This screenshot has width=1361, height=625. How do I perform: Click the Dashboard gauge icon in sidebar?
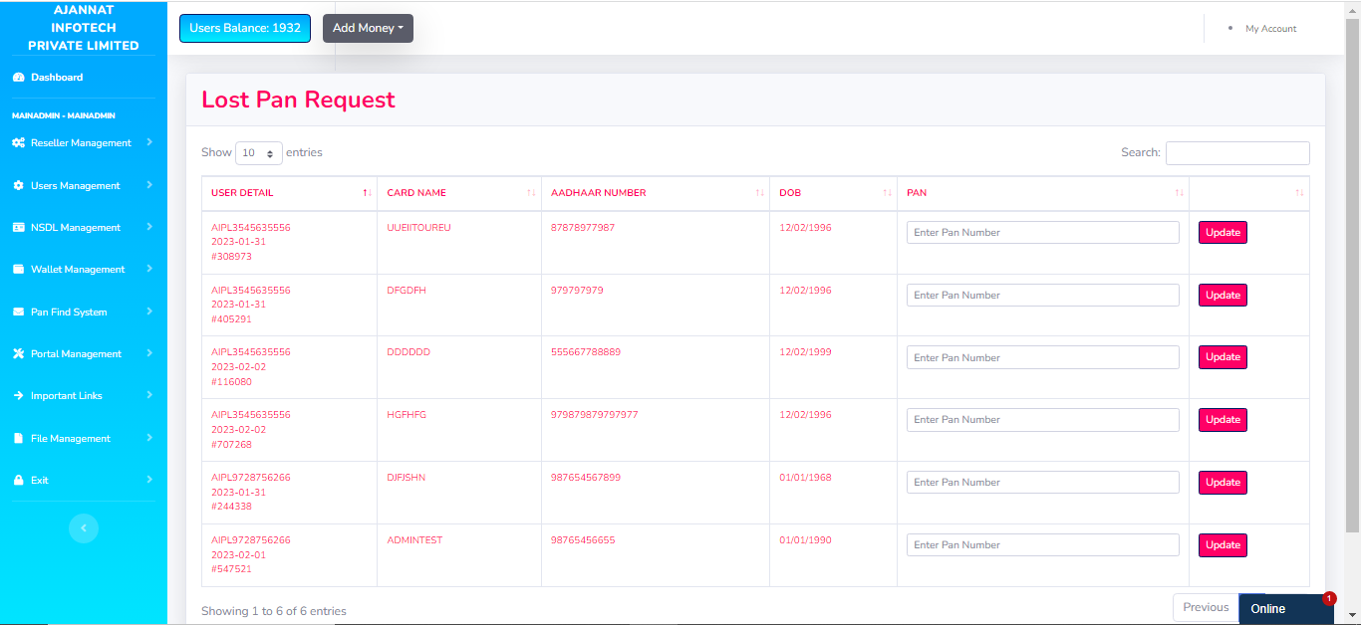(18, 78)
